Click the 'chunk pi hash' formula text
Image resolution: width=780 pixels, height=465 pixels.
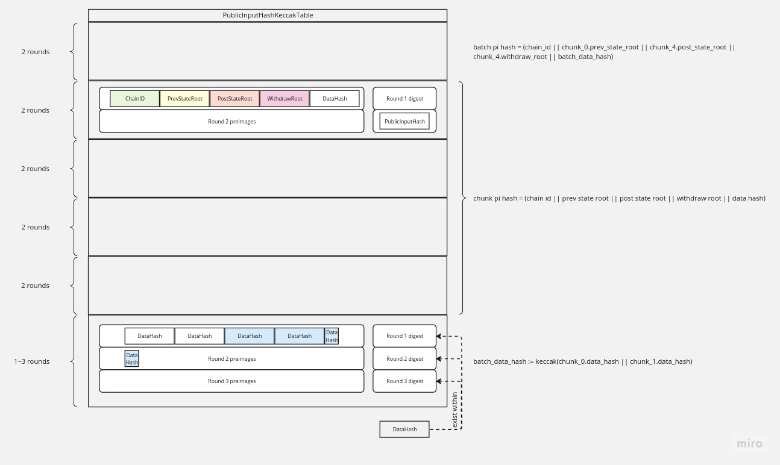coord(619,198)
